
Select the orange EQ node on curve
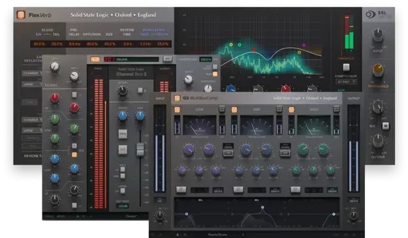pyautogui.click(x=299, y=52)
